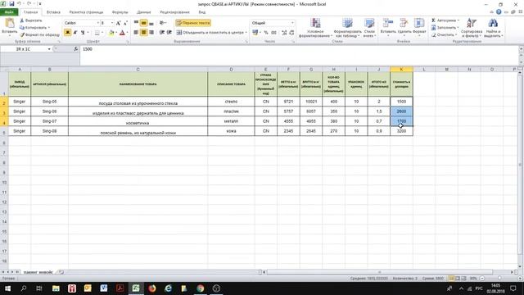This screenshot has height=295, width=524.
Task: Apply the fill color bucket
Action: click(x=111, y=33)
